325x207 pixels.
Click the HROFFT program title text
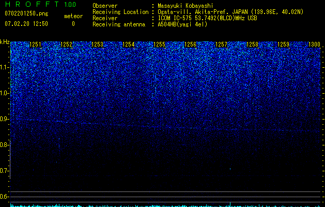[32, 4]
